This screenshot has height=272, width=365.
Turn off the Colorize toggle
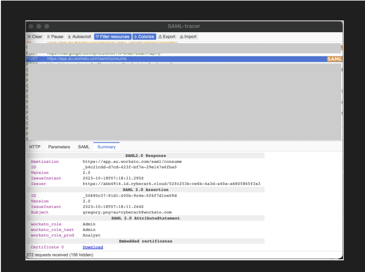pos(144,36)
